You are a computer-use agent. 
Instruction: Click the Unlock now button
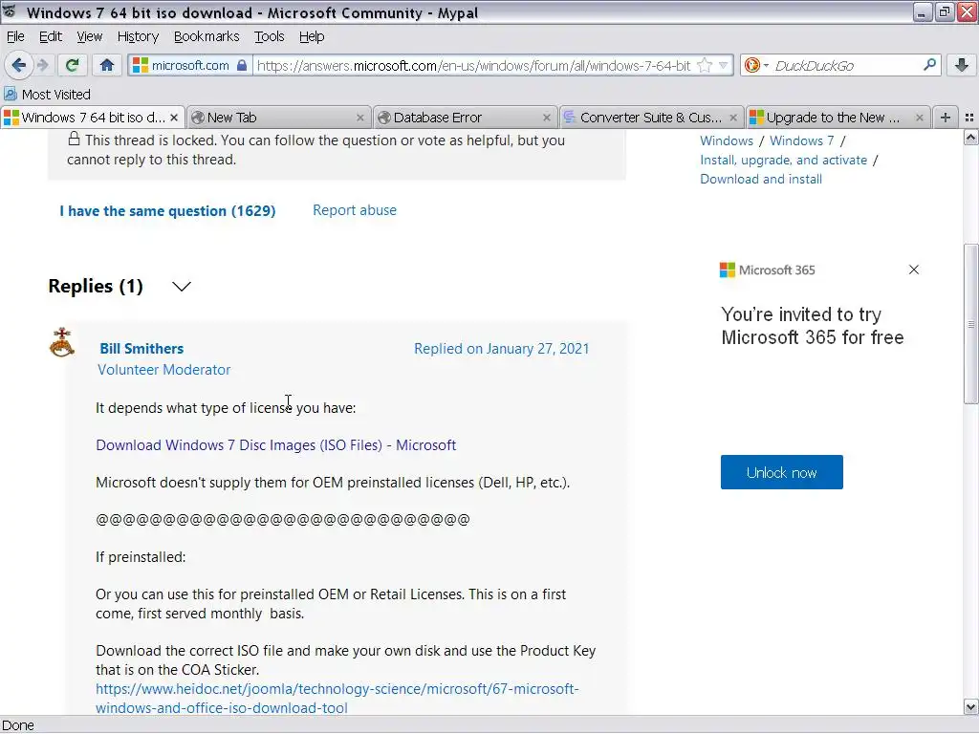tap(782, 472)
